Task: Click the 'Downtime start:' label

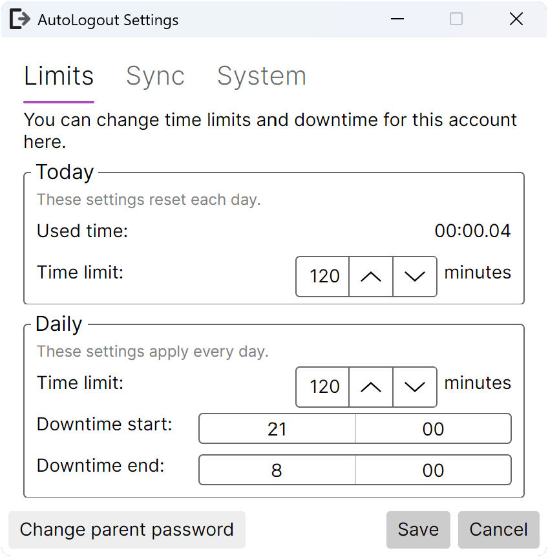Action: pyautogui.click(x=105, y=424)
